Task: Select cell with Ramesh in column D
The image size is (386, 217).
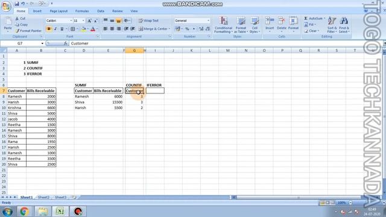Action: click(x=83, y=96)
